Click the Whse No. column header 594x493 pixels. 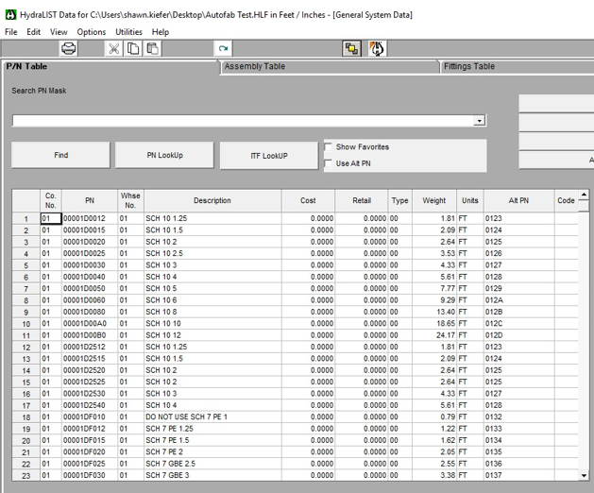130,201
